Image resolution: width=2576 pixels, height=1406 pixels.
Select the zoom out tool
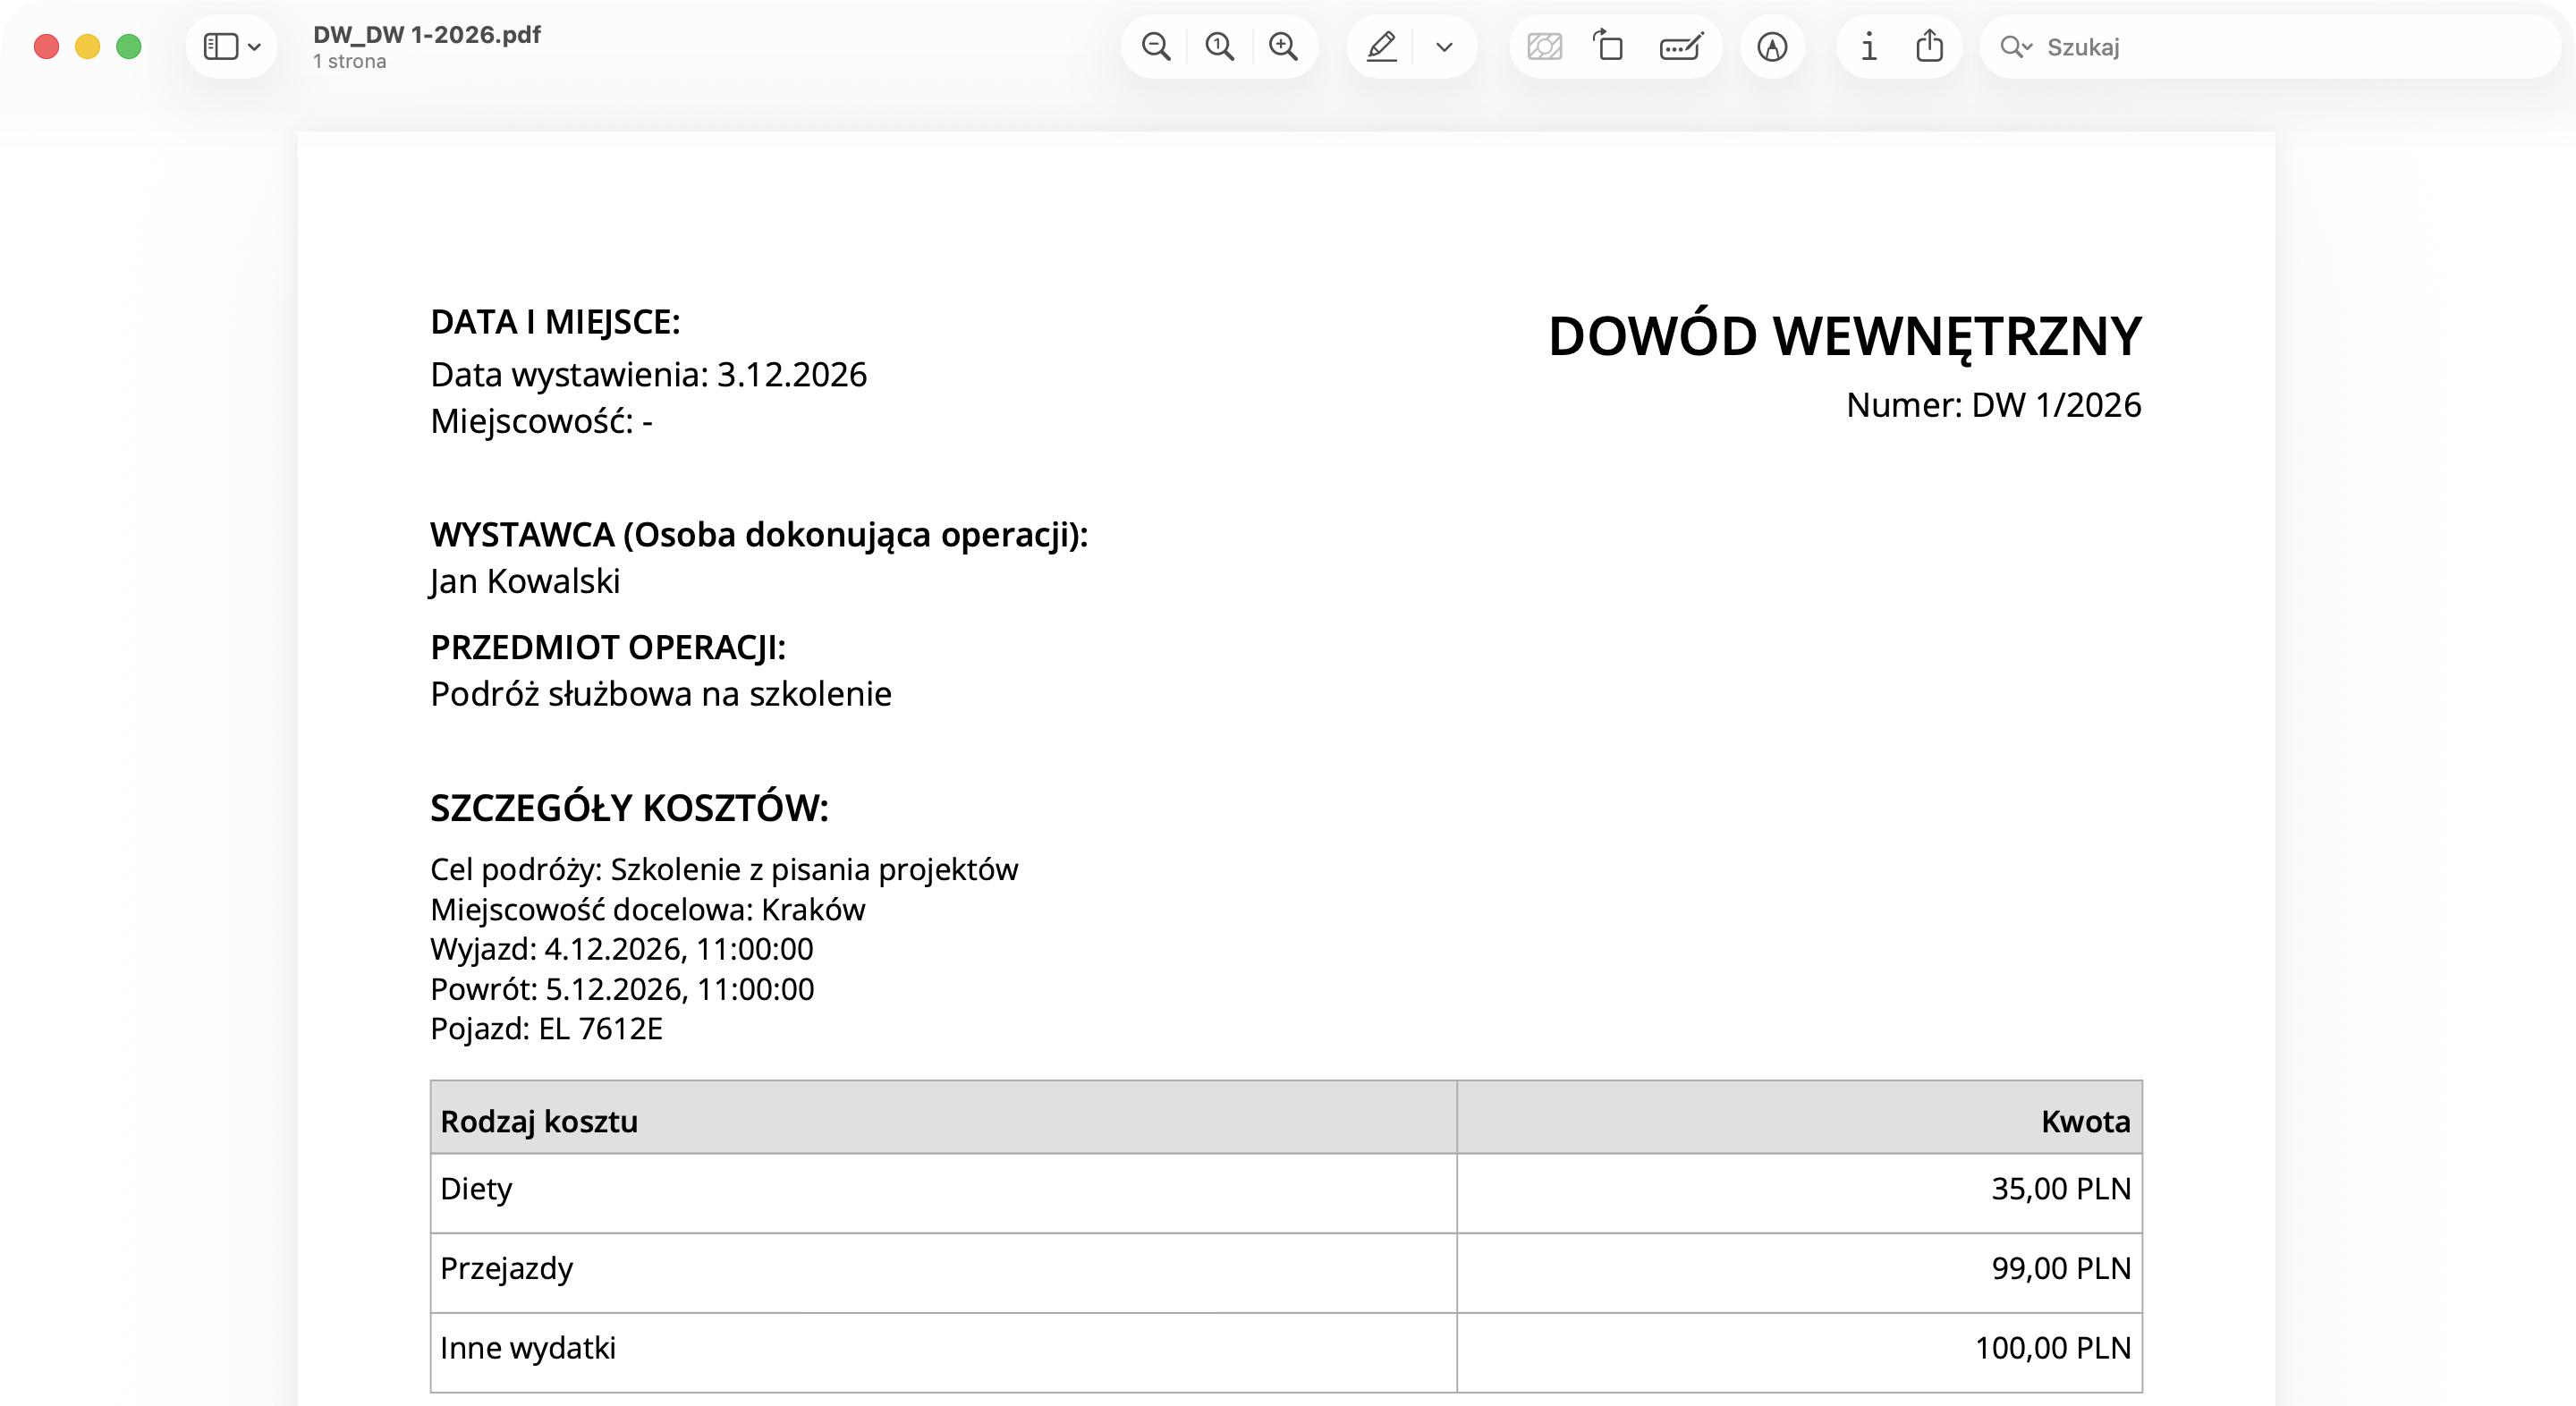click(x=1156, y=46)
